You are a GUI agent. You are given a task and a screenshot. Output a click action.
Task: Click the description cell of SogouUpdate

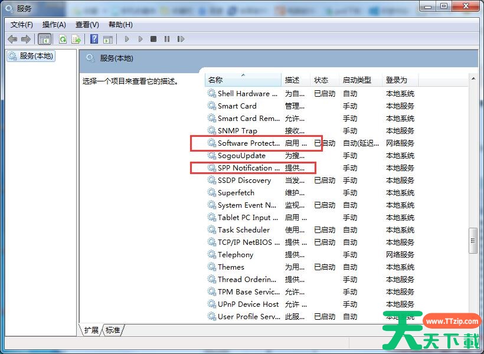(295, 156)
